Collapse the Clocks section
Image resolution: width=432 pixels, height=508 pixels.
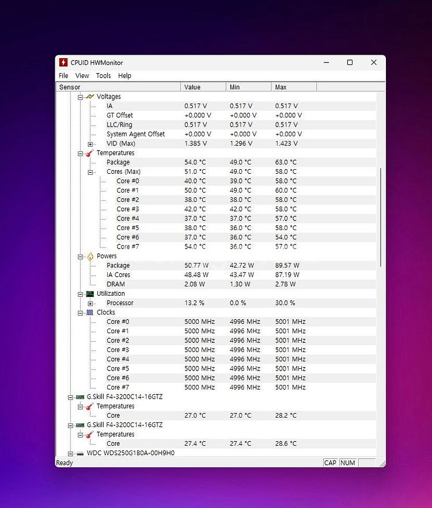click(x=80, y=314)
